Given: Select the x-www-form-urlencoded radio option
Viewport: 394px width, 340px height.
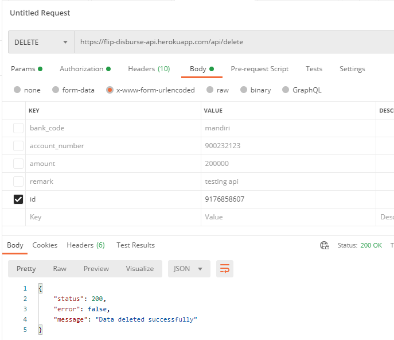Looking at the screenshot, I should (x=110, y=90).
